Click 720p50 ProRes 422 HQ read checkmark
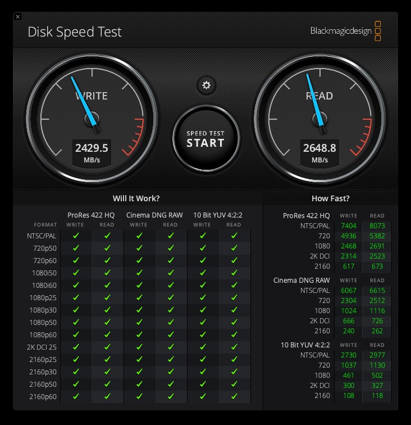The image size is (411, 425). point(107,248)
